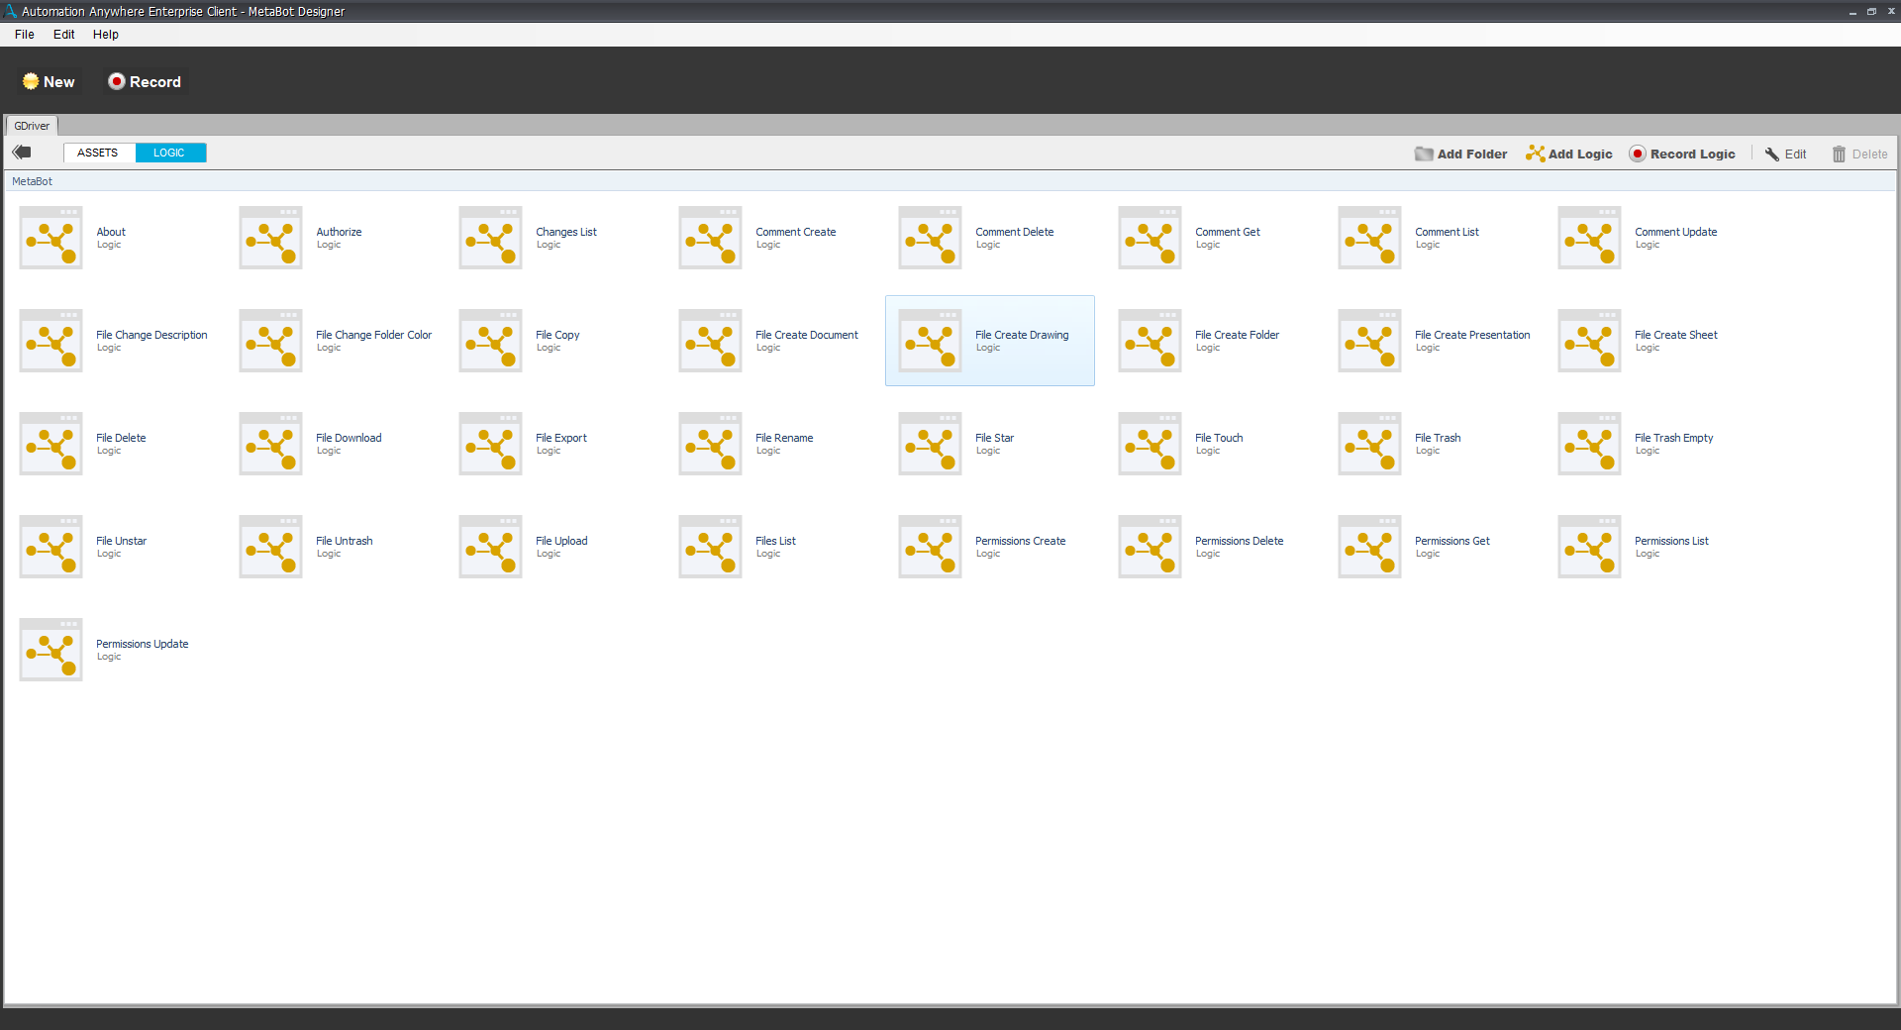Click the Comment List logic icon
Image resolution: width=1901 pixels, height=1030 pixels.
(1369, 238)
